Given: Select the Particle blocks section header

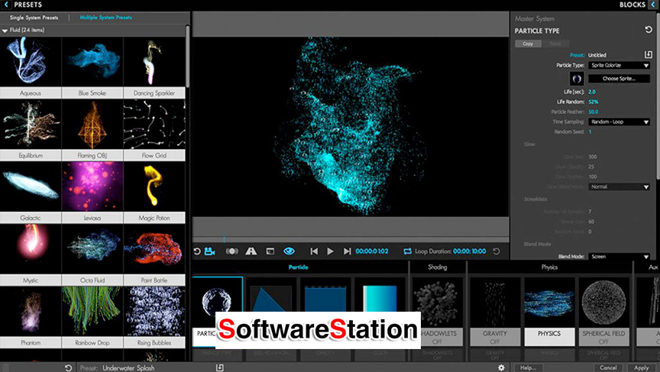Looking at the screenshot, I should tap(298, 267).
